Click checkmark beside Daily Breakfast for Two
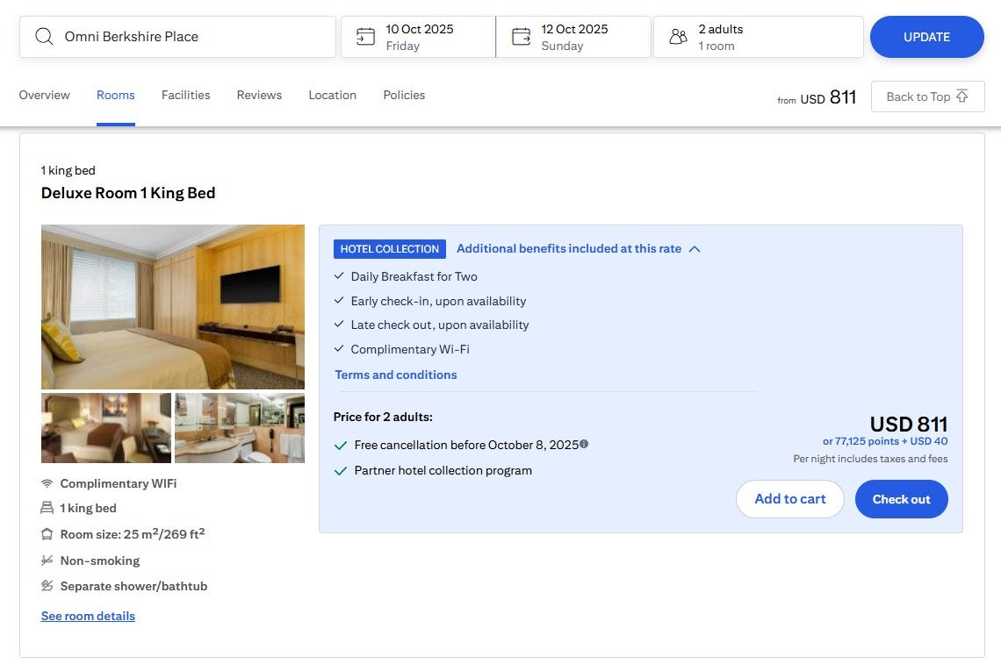This screenshot has width=1001, height=664. click(339, 276)
